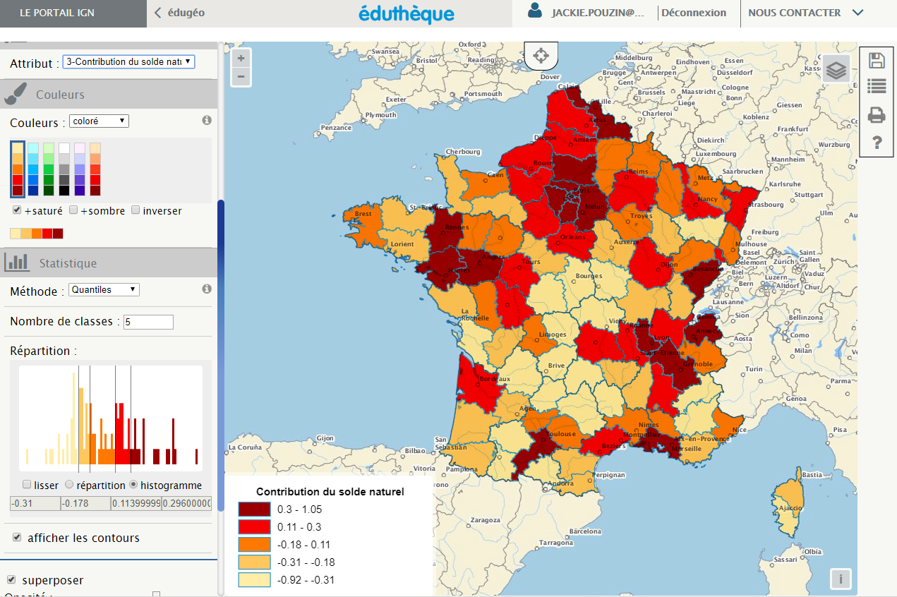The image size is (897, 597).
Task: Click the print icon
Action: (877, 114)
